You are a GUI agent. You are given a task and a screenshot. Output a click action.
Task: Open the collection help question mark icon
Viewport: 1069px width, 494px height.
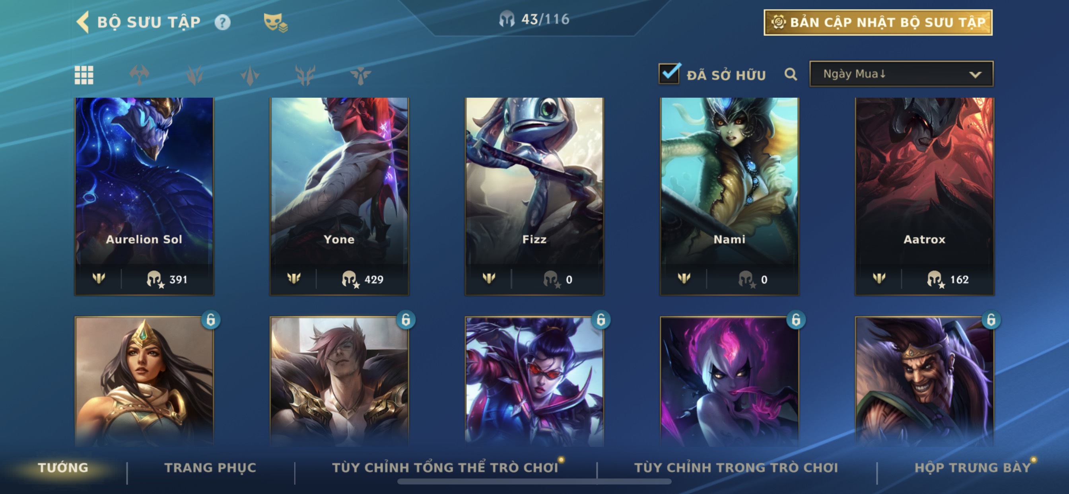(222, 22)
